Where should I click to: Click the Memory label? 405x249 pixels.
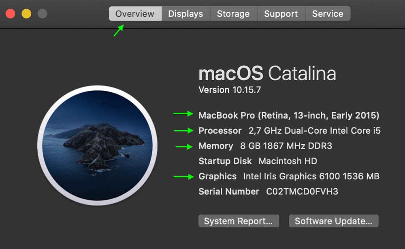(216, 146)
